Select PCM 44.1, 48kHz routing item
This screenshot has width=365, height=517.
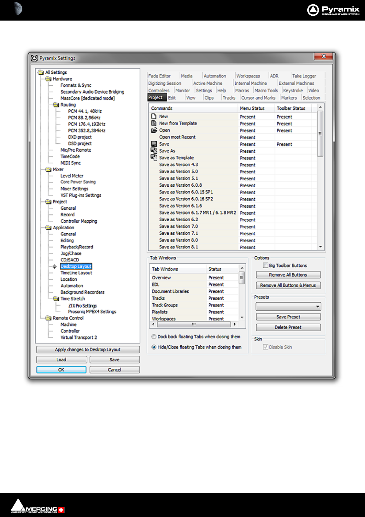tap(85, 111)
